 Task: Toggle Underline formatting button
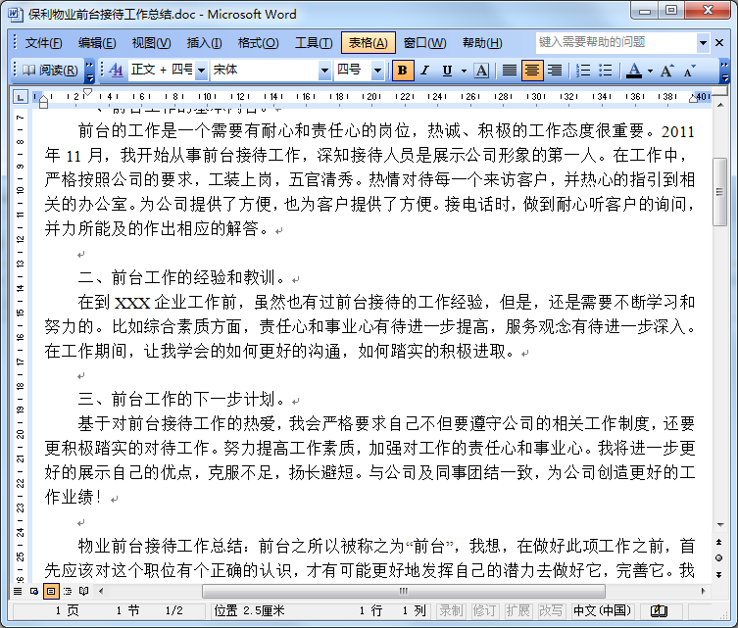pyautogui.click(x=447, y=71)
